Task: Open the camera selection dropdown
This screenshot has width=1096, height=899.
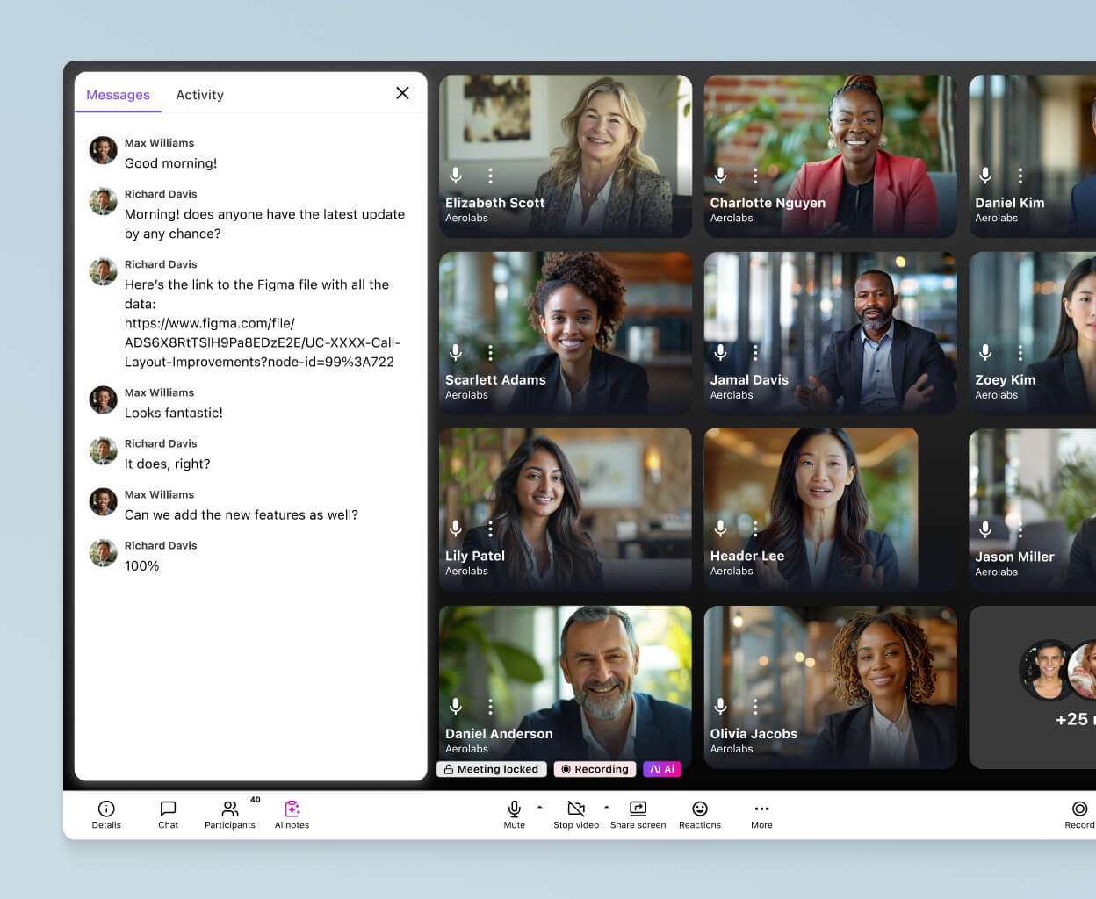Action: point(606,808)
